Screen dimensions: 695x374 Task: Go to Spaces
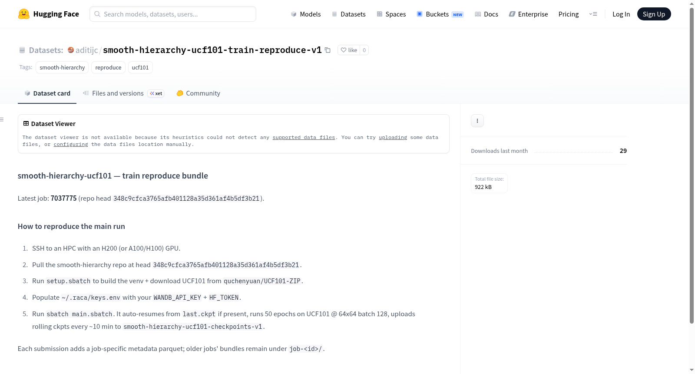(391, 14)
